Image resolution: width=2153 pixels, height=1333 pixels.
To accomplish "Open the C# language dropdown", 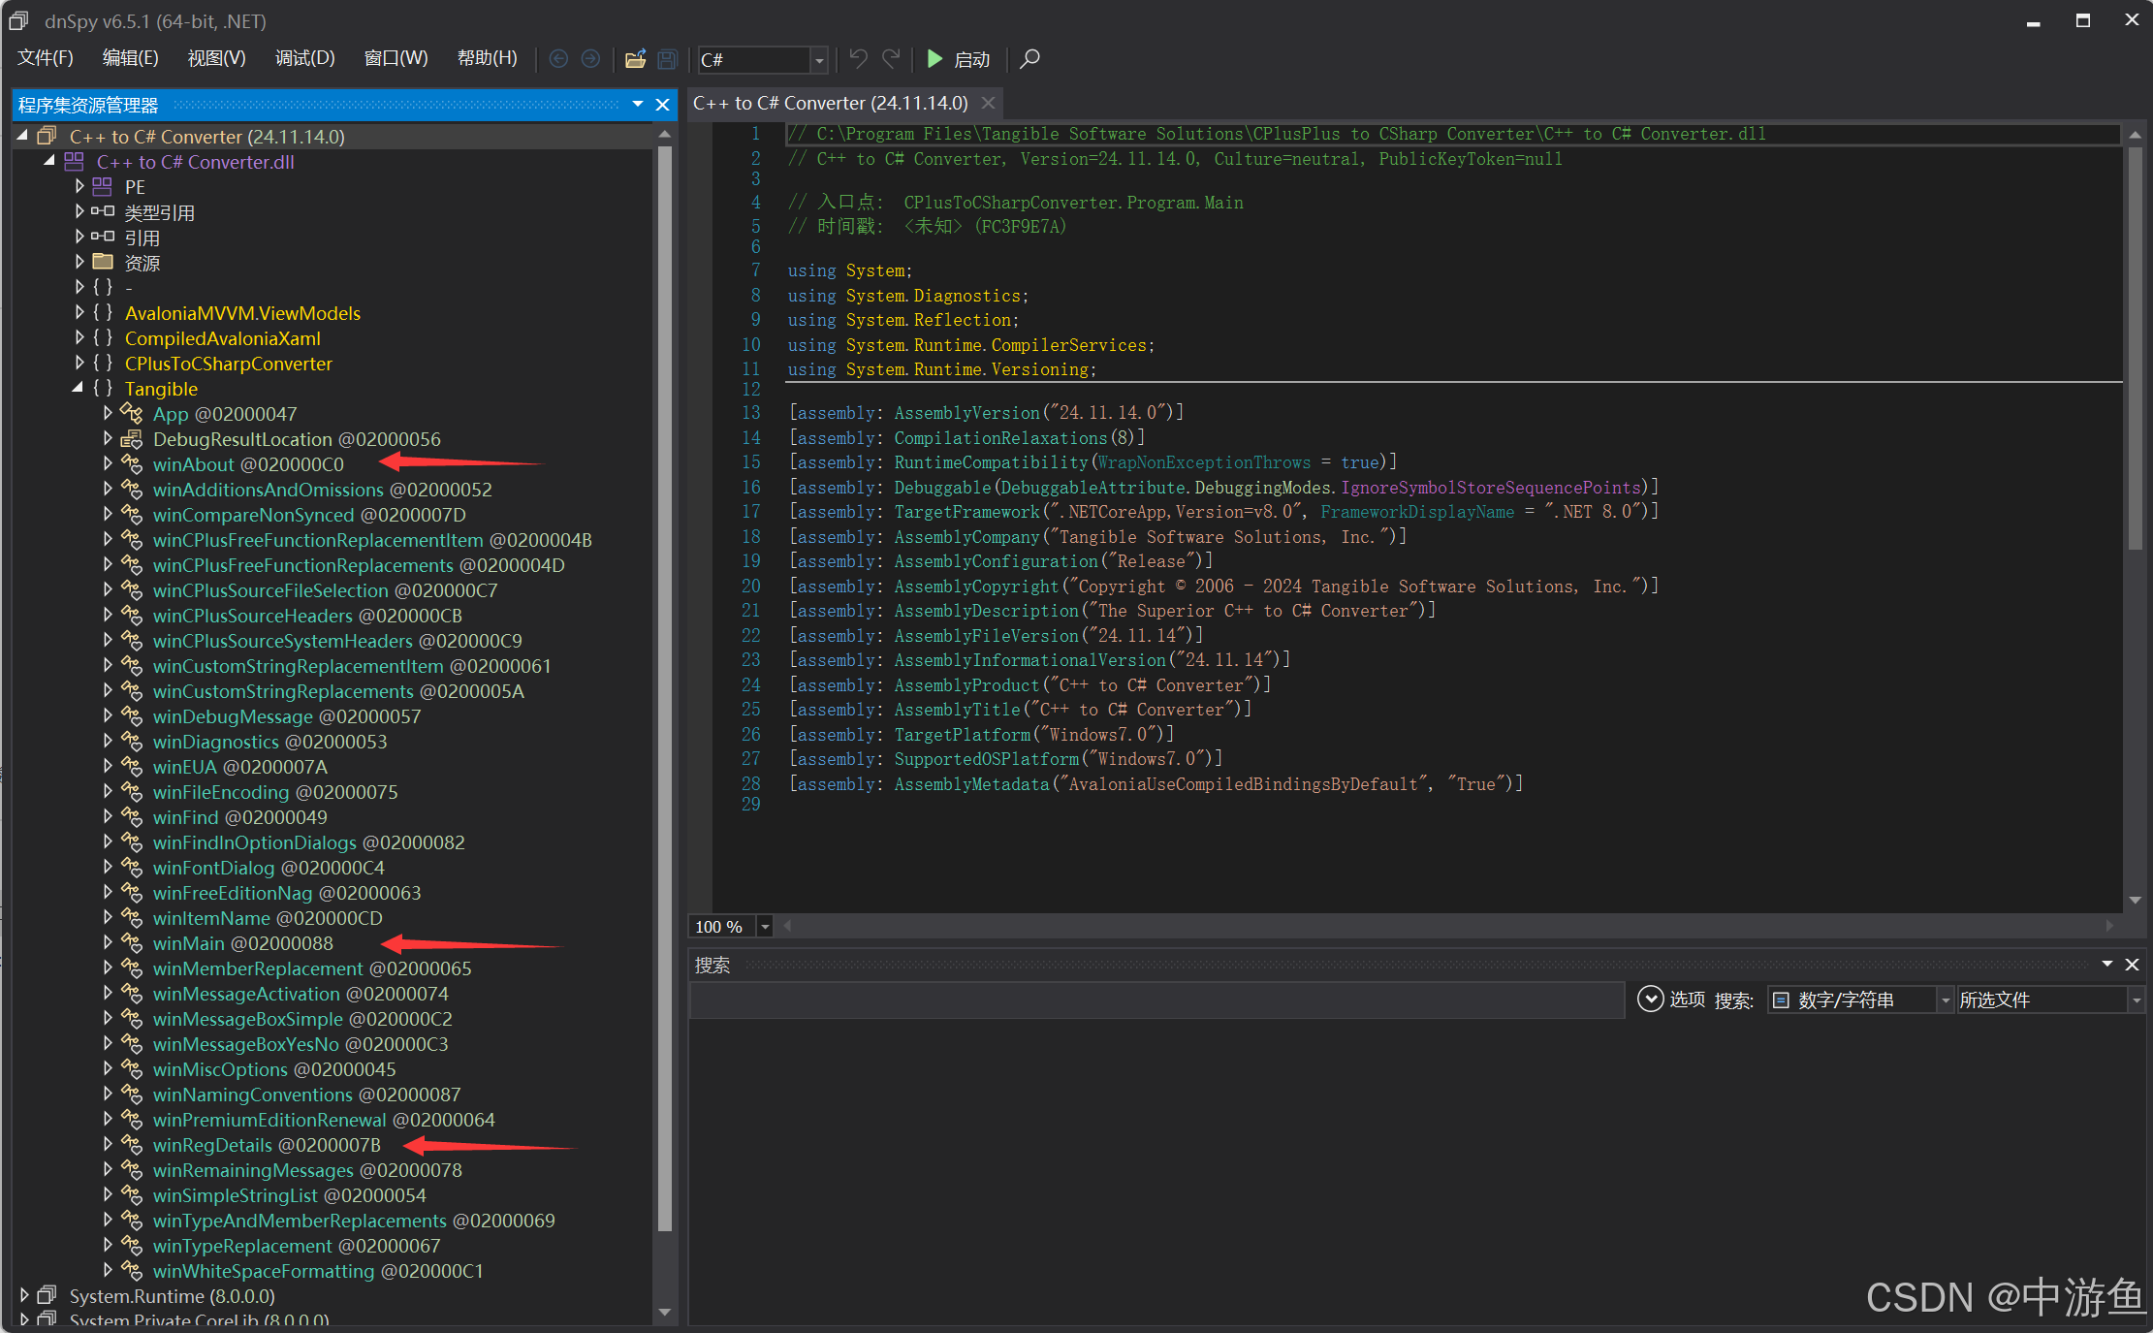I will [x=819, y=60].
